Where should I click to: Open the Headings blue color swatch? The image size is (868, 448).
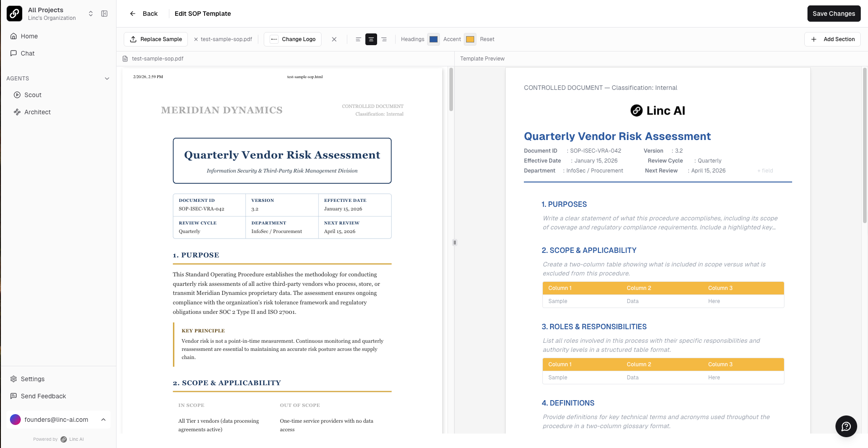pyautogui.click(x=434, y=39)
